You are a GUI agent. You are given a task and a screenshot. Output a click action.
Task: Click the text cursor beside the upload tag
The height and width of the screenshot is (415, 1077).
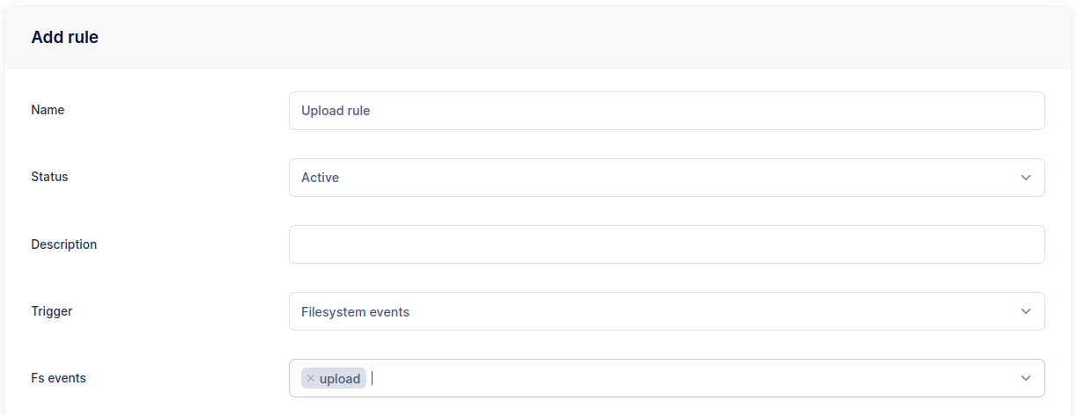coord(373,378)
